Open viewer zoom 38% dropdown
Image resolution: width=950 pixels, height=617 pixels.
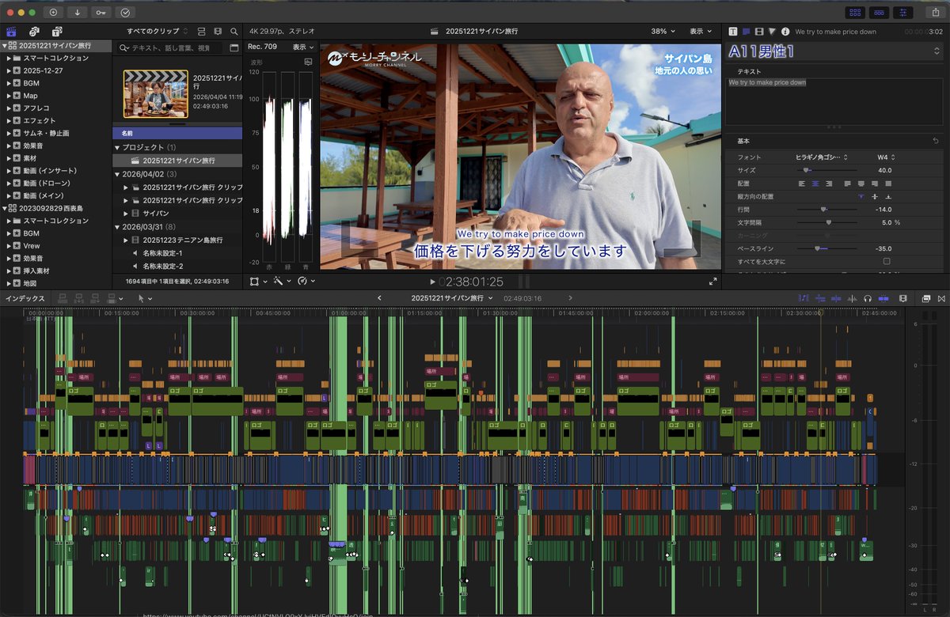tap(663, 31)
